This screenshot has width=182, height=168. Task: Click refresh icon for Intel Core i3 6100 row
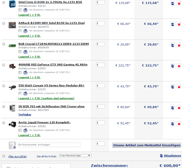(x=173, y=4)
